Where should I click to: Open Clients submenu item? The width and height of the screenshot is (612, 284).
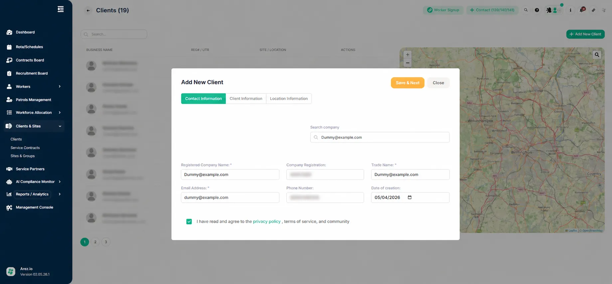point(16,139)
